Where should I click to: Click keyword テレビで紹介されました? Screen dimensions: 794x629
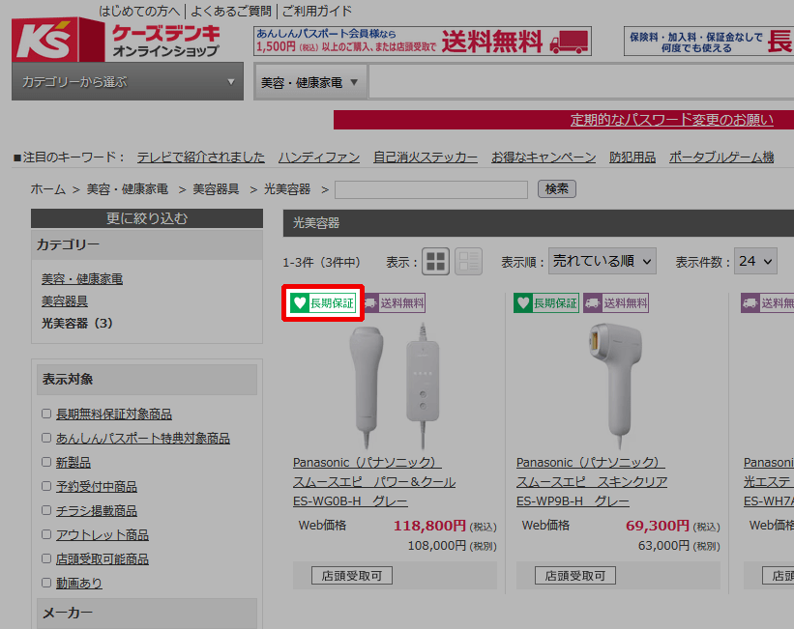tap(200, 157)
